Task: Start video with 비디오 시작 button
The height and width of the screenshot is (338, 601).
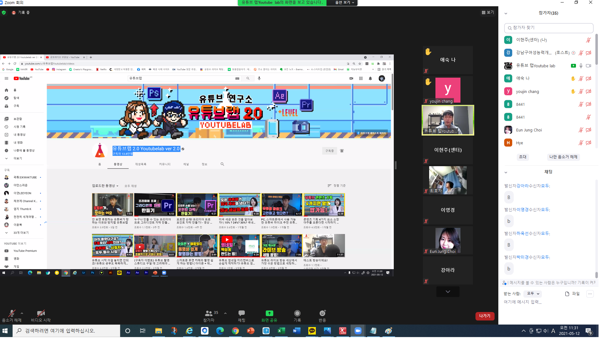Action: (x=41, y=315)
